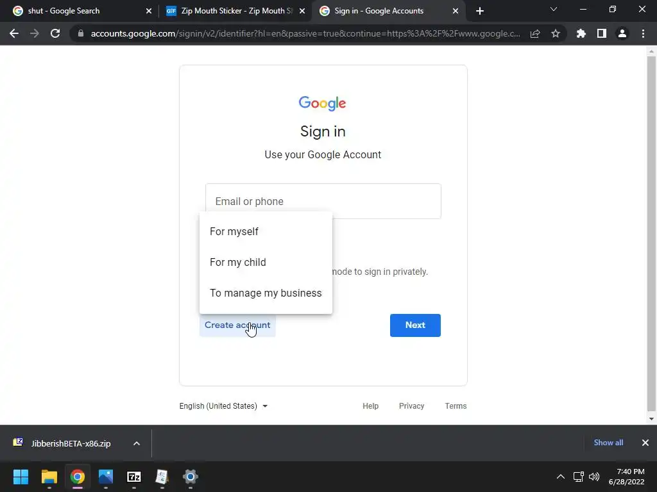This screenshot has width=657, height=492.
Task: Click the Google logo
Action: (322, 103)
